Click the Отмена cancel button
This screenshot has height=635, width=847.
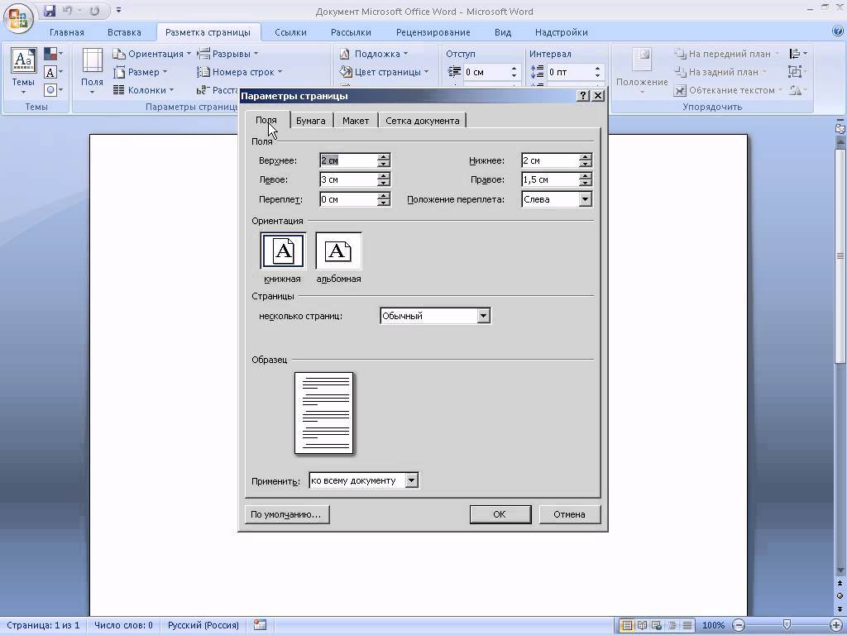pyautogui.click(x=569, y=514)
